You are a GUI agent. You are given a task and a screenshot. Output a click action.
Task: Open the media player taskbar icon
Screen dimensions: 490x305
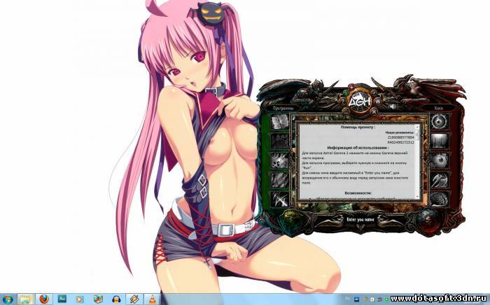[79, 299]
